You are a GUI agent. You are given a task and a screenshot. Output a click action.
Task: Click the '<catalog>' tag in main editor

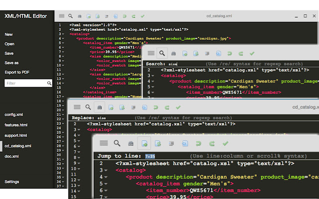pos(80,34)
